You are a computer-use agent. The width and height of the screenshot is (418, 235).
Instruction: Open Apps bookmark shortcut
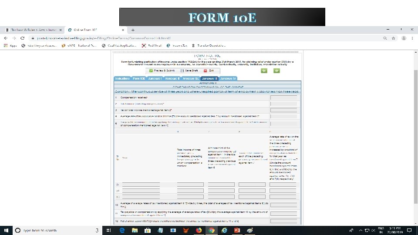tap(10, 46)
